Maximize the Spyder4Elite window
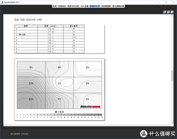This screenshot has width=177, height=139. (166, 2)
